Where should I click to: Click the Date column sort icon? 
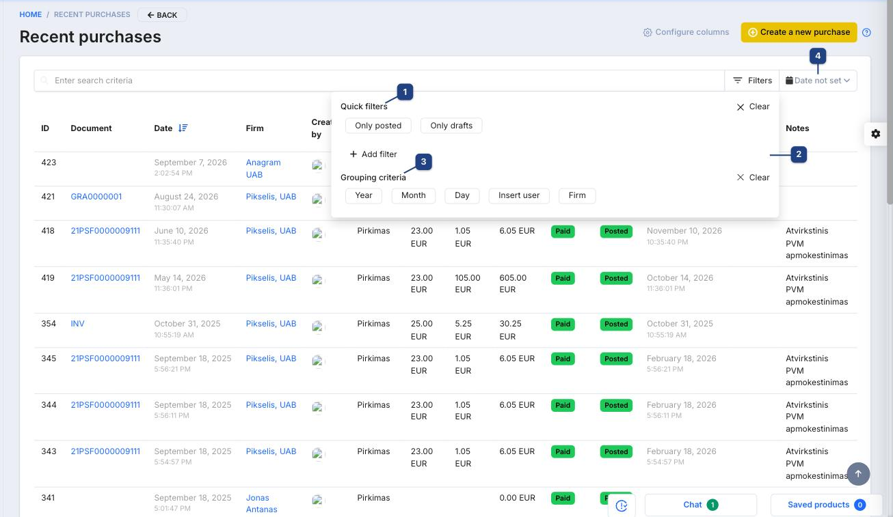pos(183,128)
